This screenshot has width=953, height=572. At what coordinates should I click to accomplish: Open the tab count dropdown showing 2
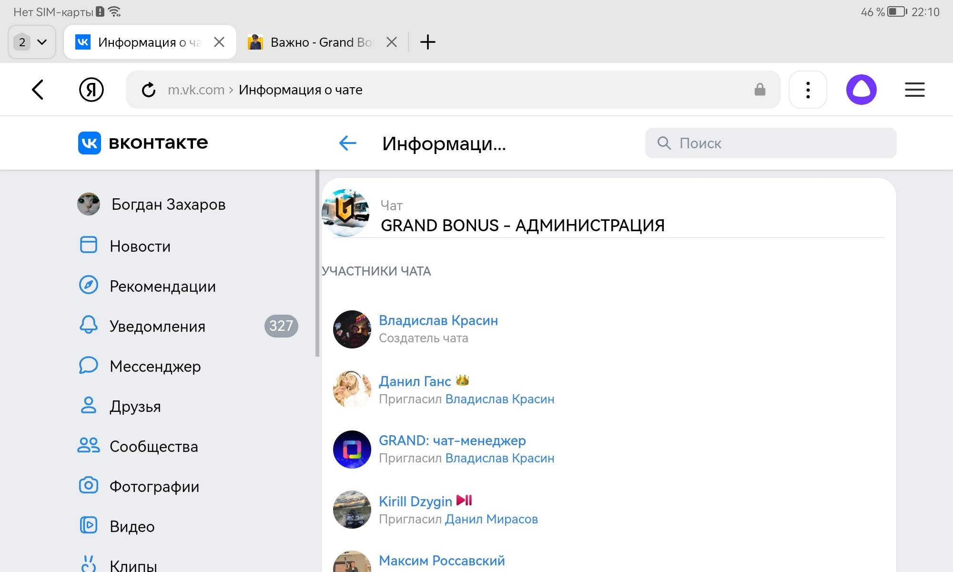(x=32, y=42)
